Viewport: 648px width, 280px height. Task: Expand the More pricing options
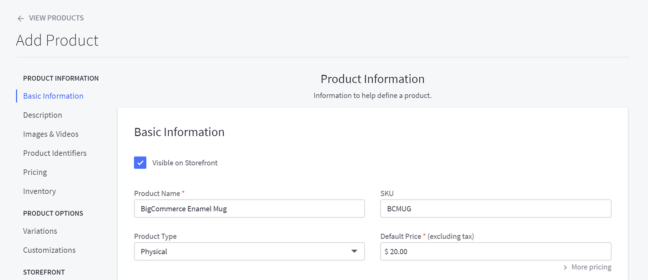pos(591,267)
